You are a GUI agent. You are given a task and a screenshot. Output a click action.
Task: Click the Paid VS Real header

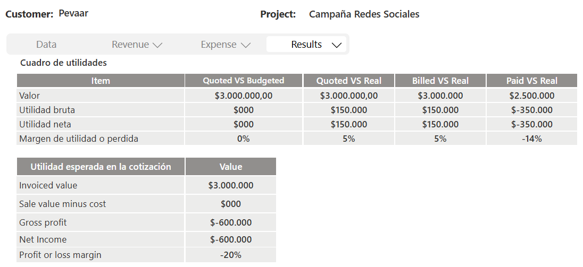coord(531,81)
